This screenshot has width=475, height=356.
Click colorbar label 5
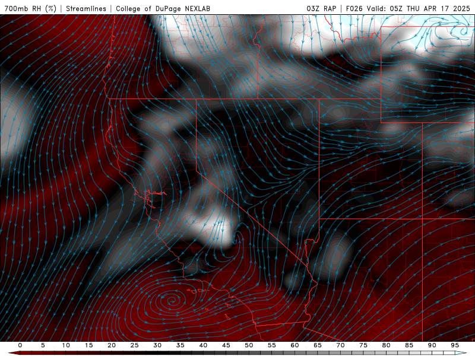click(x=43, y=345)
